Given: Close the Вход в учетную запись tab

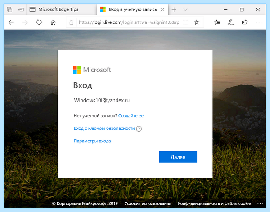Looking at the screenshot, I should 162,9.
